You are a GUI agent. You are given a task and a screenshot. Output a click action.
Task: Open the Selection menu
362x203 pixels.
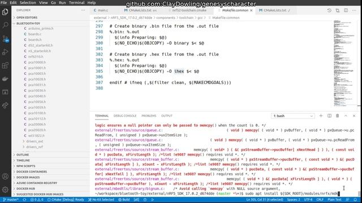(x=28, y=3)
